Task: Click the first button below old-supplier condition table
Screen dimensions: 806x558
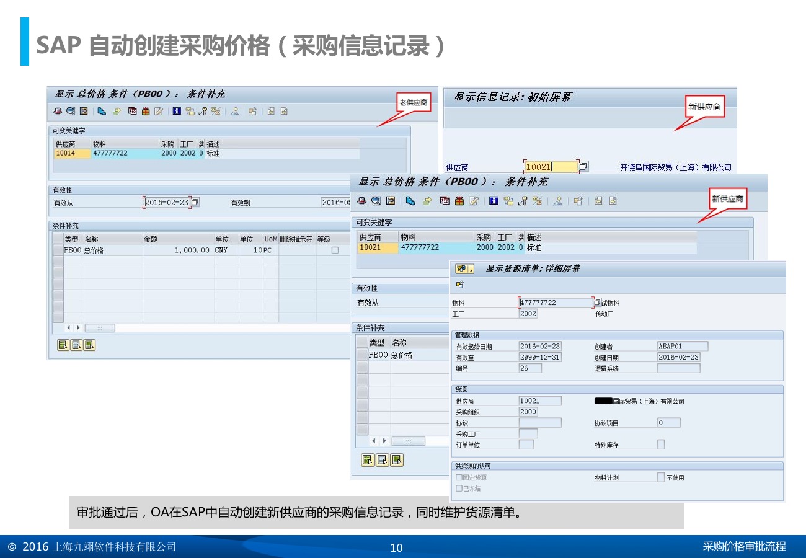Action: (x=63, y=345)
